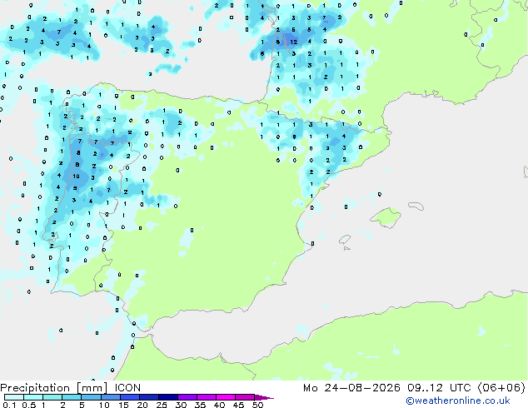Click the '12' precipitation value on map
Screen dimensions: 528x408
pos(294,42)
